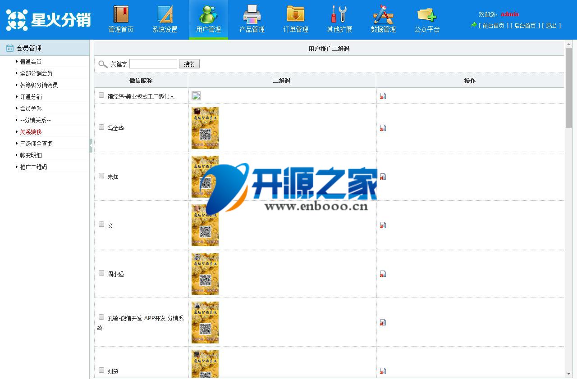Click scrollbar up arrow
Screen dimensions: 577x379
(568, 44)
